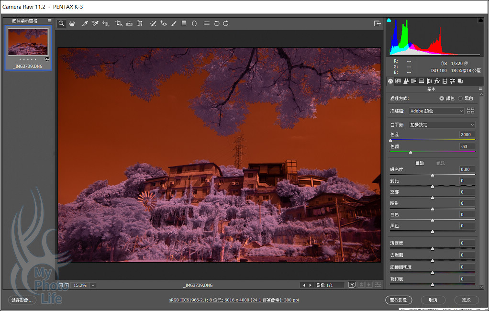This screenshot has height=311, width=489.
Task: Open the zoom level 15.2% dropdown
Action: (93, 285)
